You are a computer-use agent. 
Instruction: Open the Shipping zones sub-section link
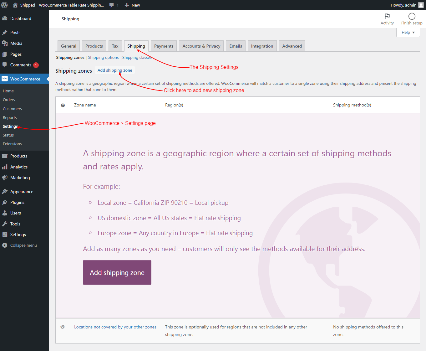point(70,58)
